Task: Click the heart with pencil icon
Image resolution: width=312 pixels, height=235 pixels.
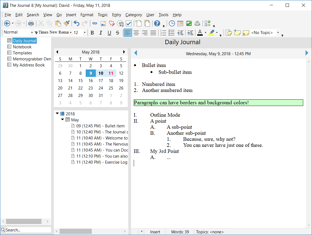Action: [112, 23]
